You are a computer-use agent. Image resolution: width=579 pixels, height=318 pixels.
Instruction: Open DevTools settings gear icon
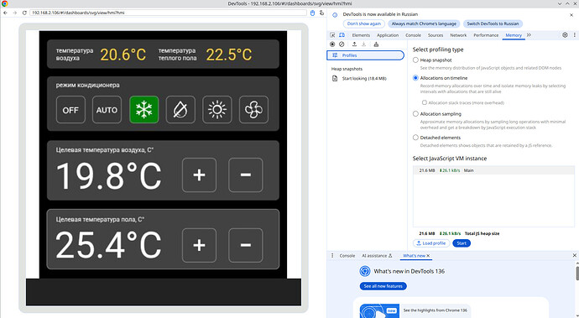(x=565, y=35)
